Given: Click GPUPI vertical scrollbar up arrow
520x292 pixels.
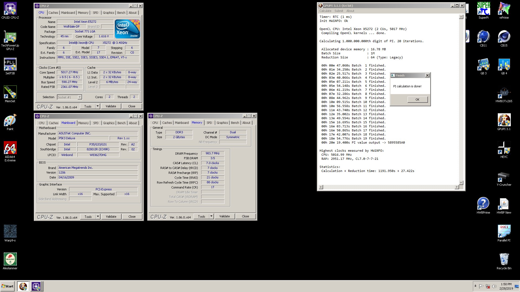Looking at the screenshot, I should 461,17.
